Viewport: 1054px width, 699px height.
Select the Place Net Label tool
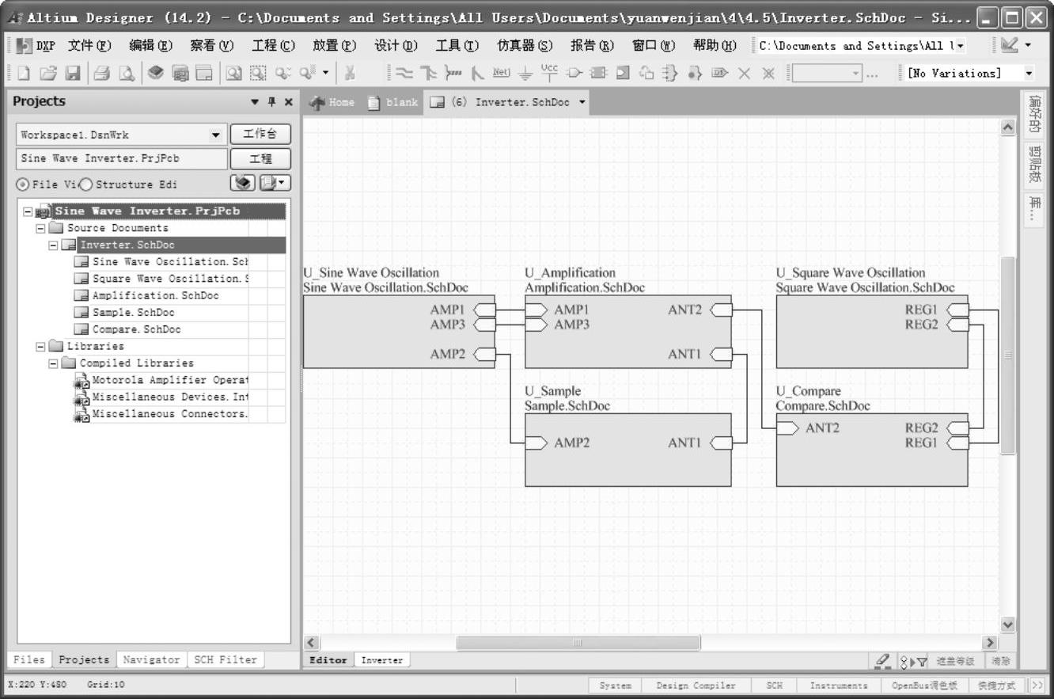tap(502, 74)
